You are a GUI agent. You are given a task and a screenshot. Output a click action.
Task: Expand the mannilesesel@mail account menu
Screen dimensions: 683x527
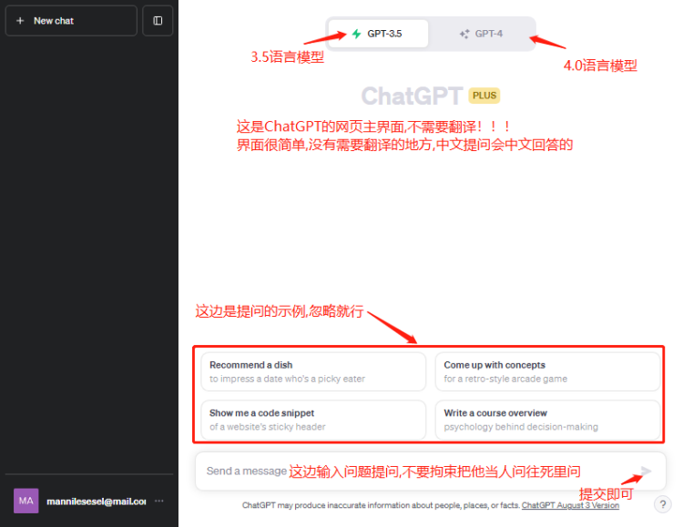(96, 501)
